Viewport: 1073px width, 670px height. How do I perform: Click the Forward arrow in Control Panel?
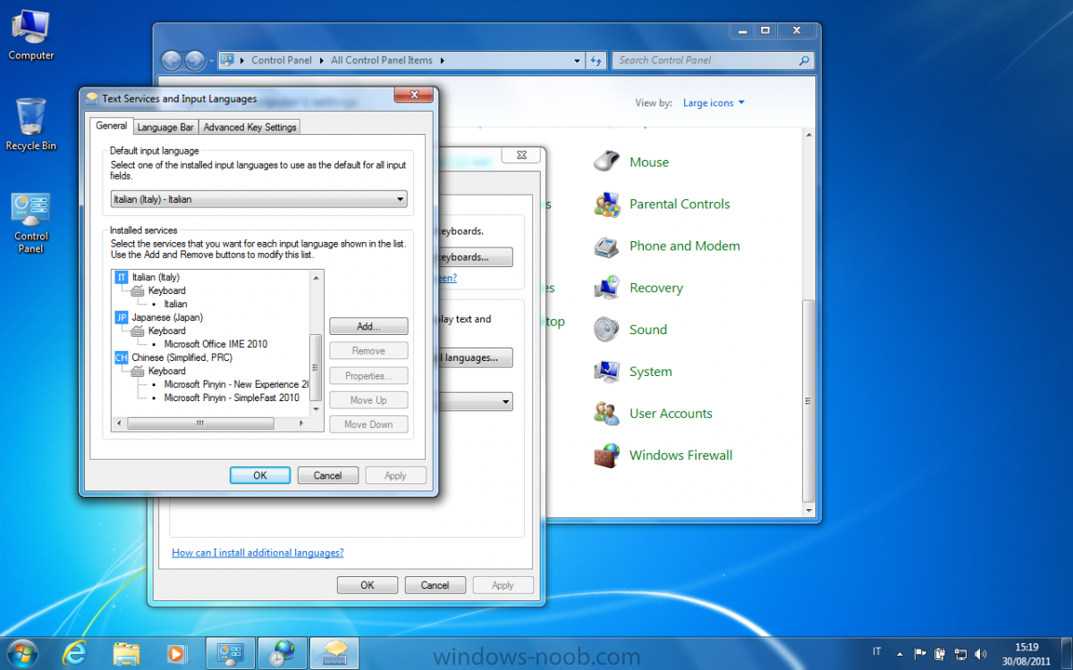(x=195, y=60)
